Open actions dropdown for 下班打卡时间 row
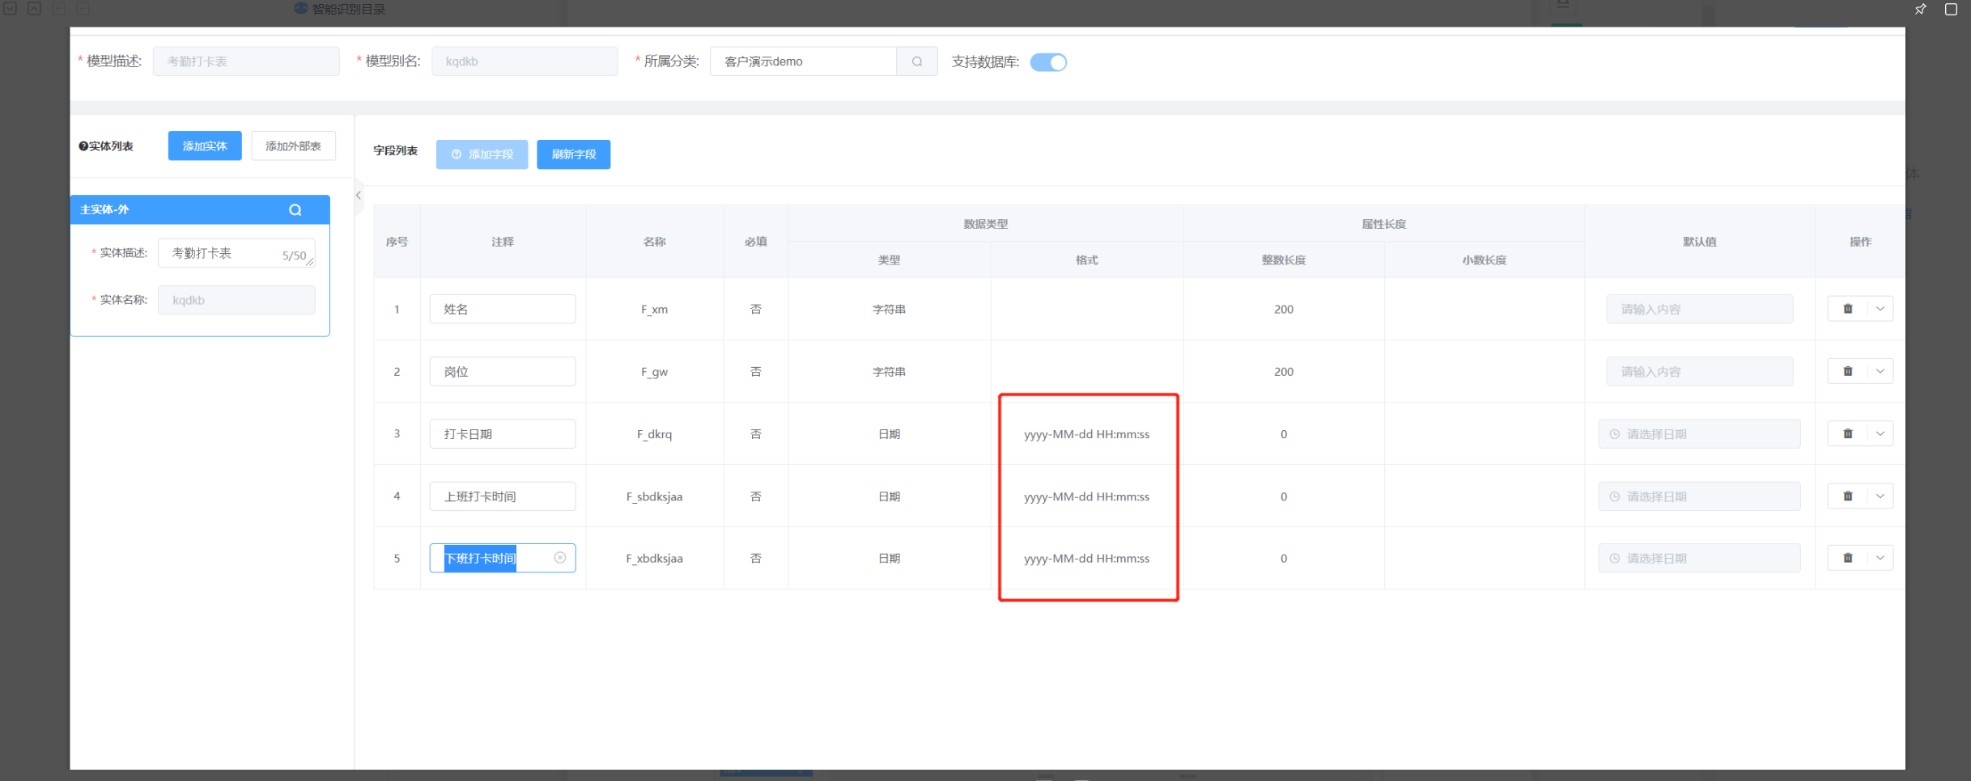This screenshot has width=1971, height=781. pyautogui.click(x=1880, y=558)
